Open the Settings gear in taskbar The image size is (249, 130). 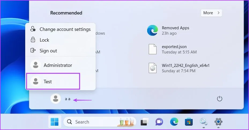pos(218,122)
